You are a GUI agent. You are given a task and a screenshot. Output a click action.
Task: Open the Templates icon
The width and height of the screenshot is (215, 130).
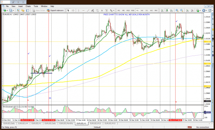[210, 10]
